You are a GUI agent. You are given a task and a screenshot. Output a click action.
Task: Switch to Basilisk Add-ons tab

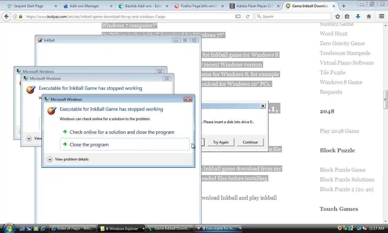(x=140, y=6)
